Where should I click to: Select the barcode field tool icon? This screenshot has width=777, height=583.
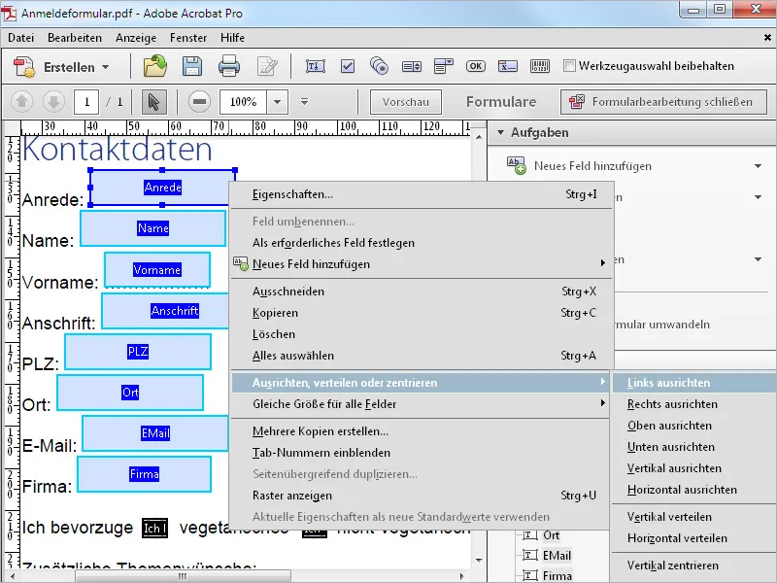point(540,66)
